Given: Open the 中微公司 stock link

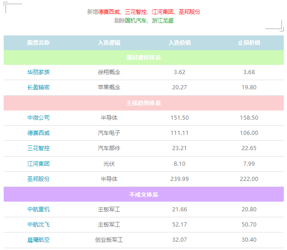Looking at the screenshot, I should click(x=39, y=118).
